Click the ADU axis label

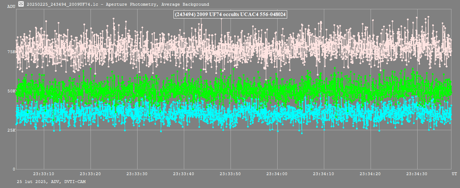point(11,6)
